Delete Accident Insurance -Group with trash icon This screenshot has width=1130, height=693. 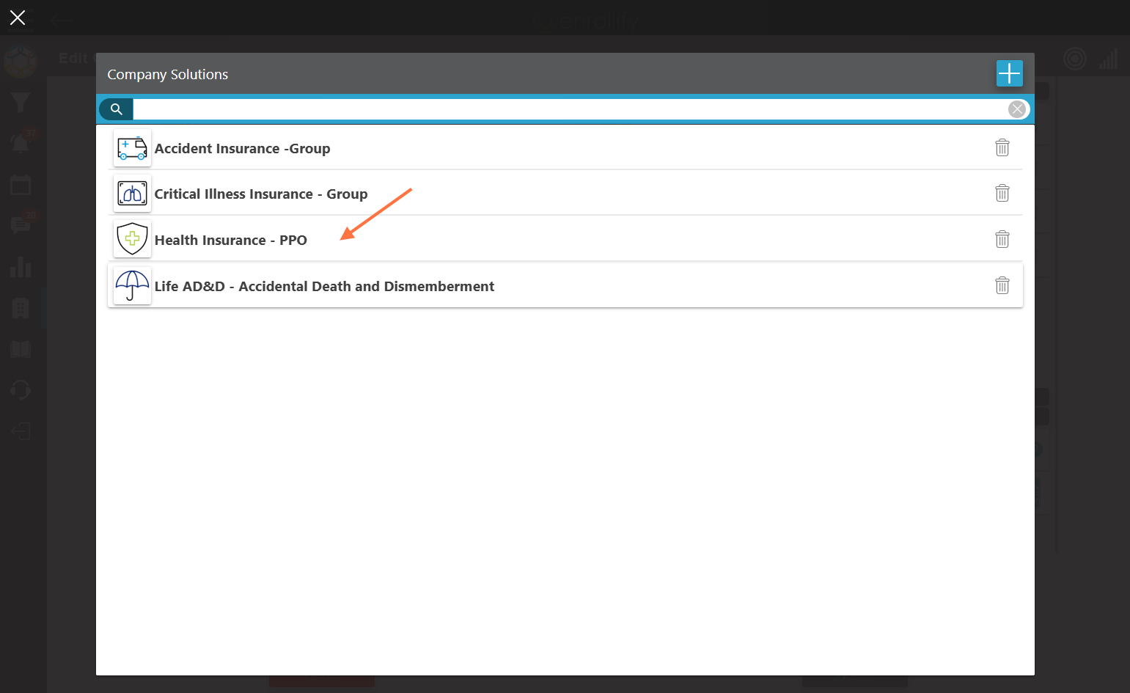[x=1002, y=147]
